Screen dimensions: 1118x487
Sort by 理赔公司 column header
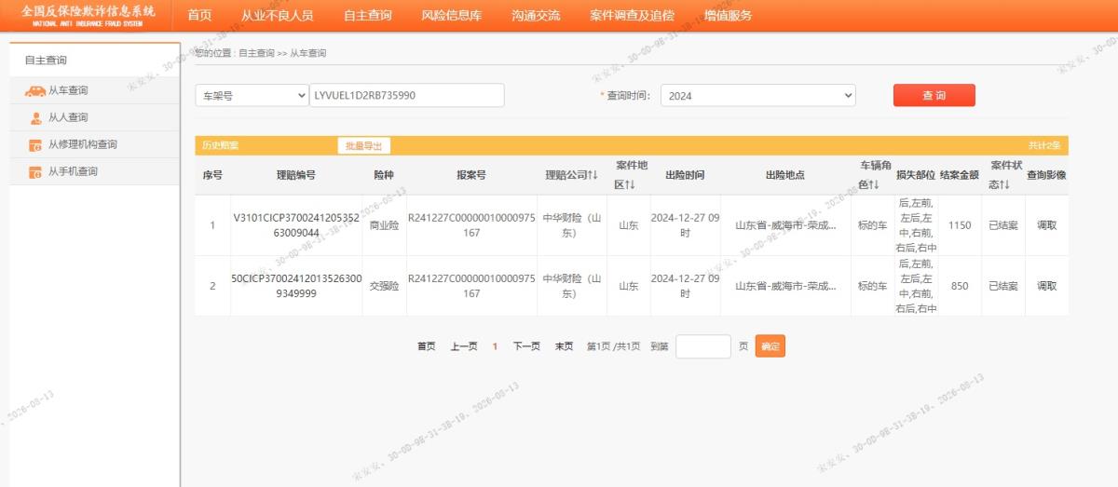(571, 175)
